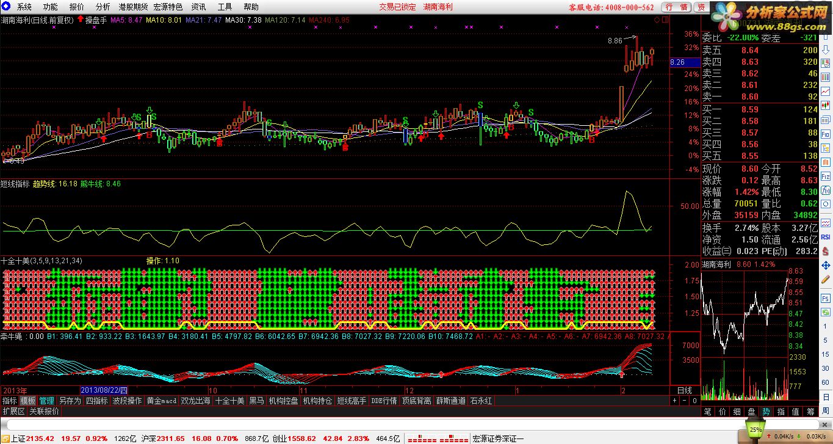Open the 宏源特色 menu
833x444 pixels.
coord(168,7)
